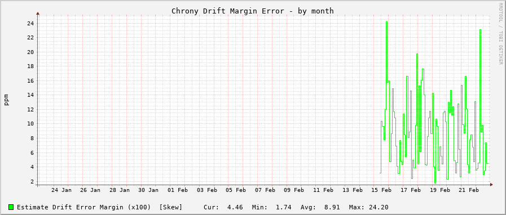Click the 'Avg: 8.91' value
The image size is (506, 215).
point(320,207)
